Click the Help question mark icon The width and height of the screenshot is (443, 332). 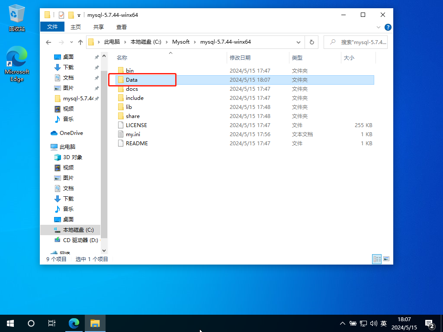(388, 27)
